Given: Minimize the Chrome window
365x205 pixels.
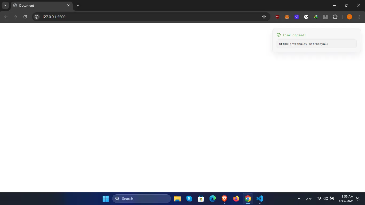Looking at the screenshot, I should coord(334,5).
